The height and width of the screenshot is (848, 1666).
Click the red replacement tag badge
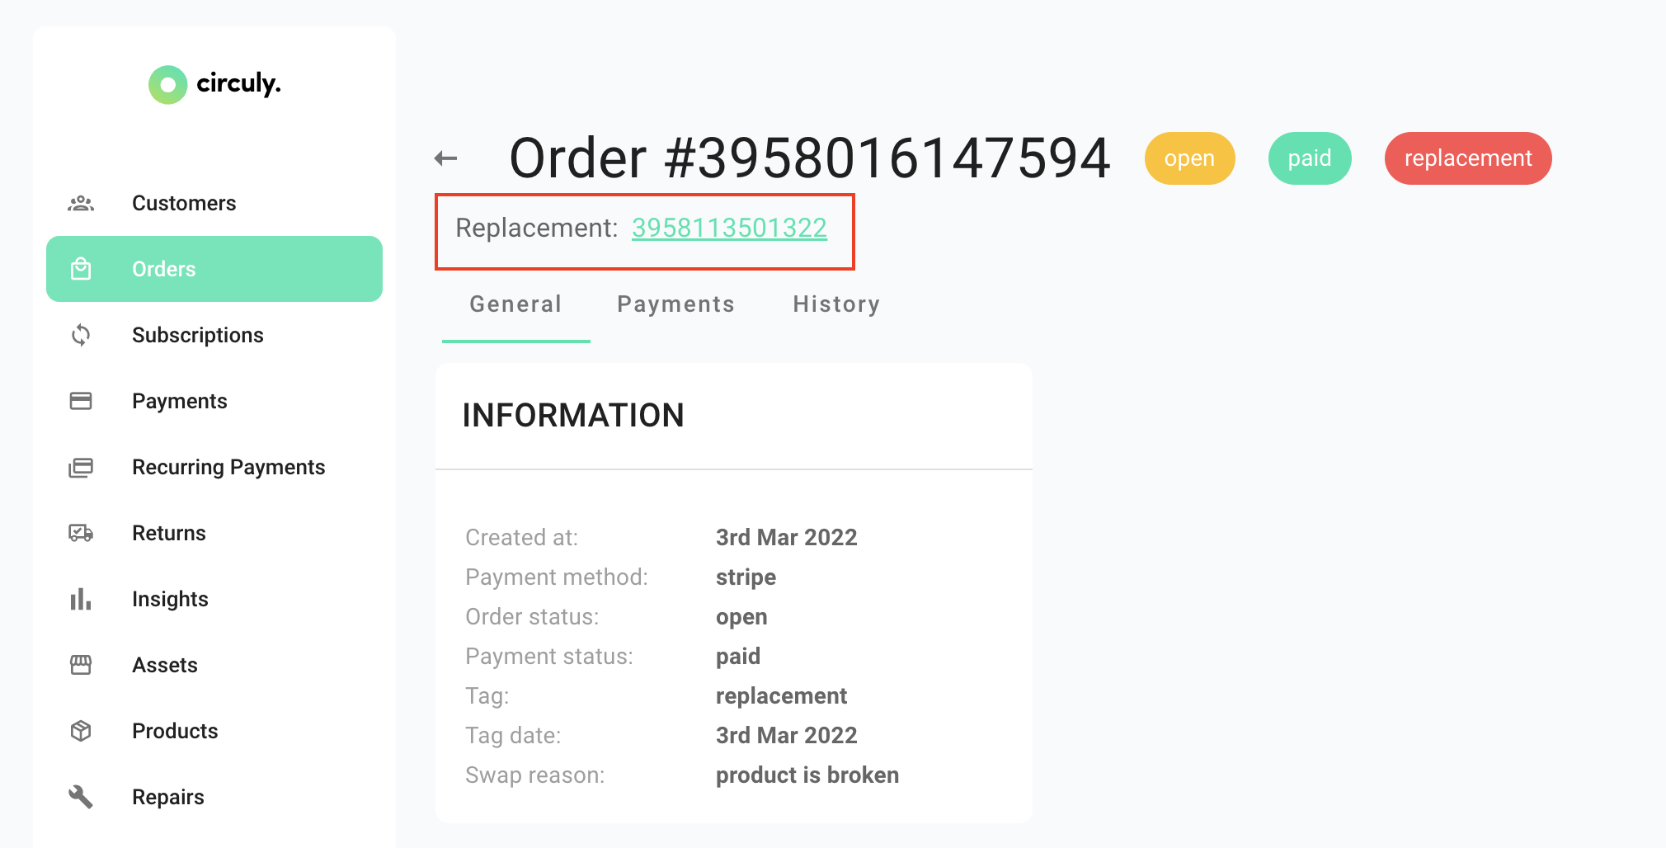click(x=1468, y=158)
